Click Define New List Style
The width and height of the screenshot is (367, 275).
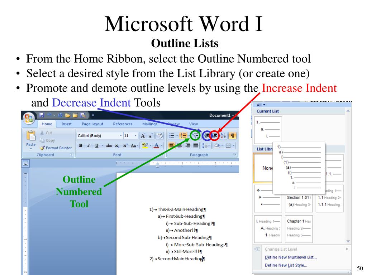click(286, 265)
